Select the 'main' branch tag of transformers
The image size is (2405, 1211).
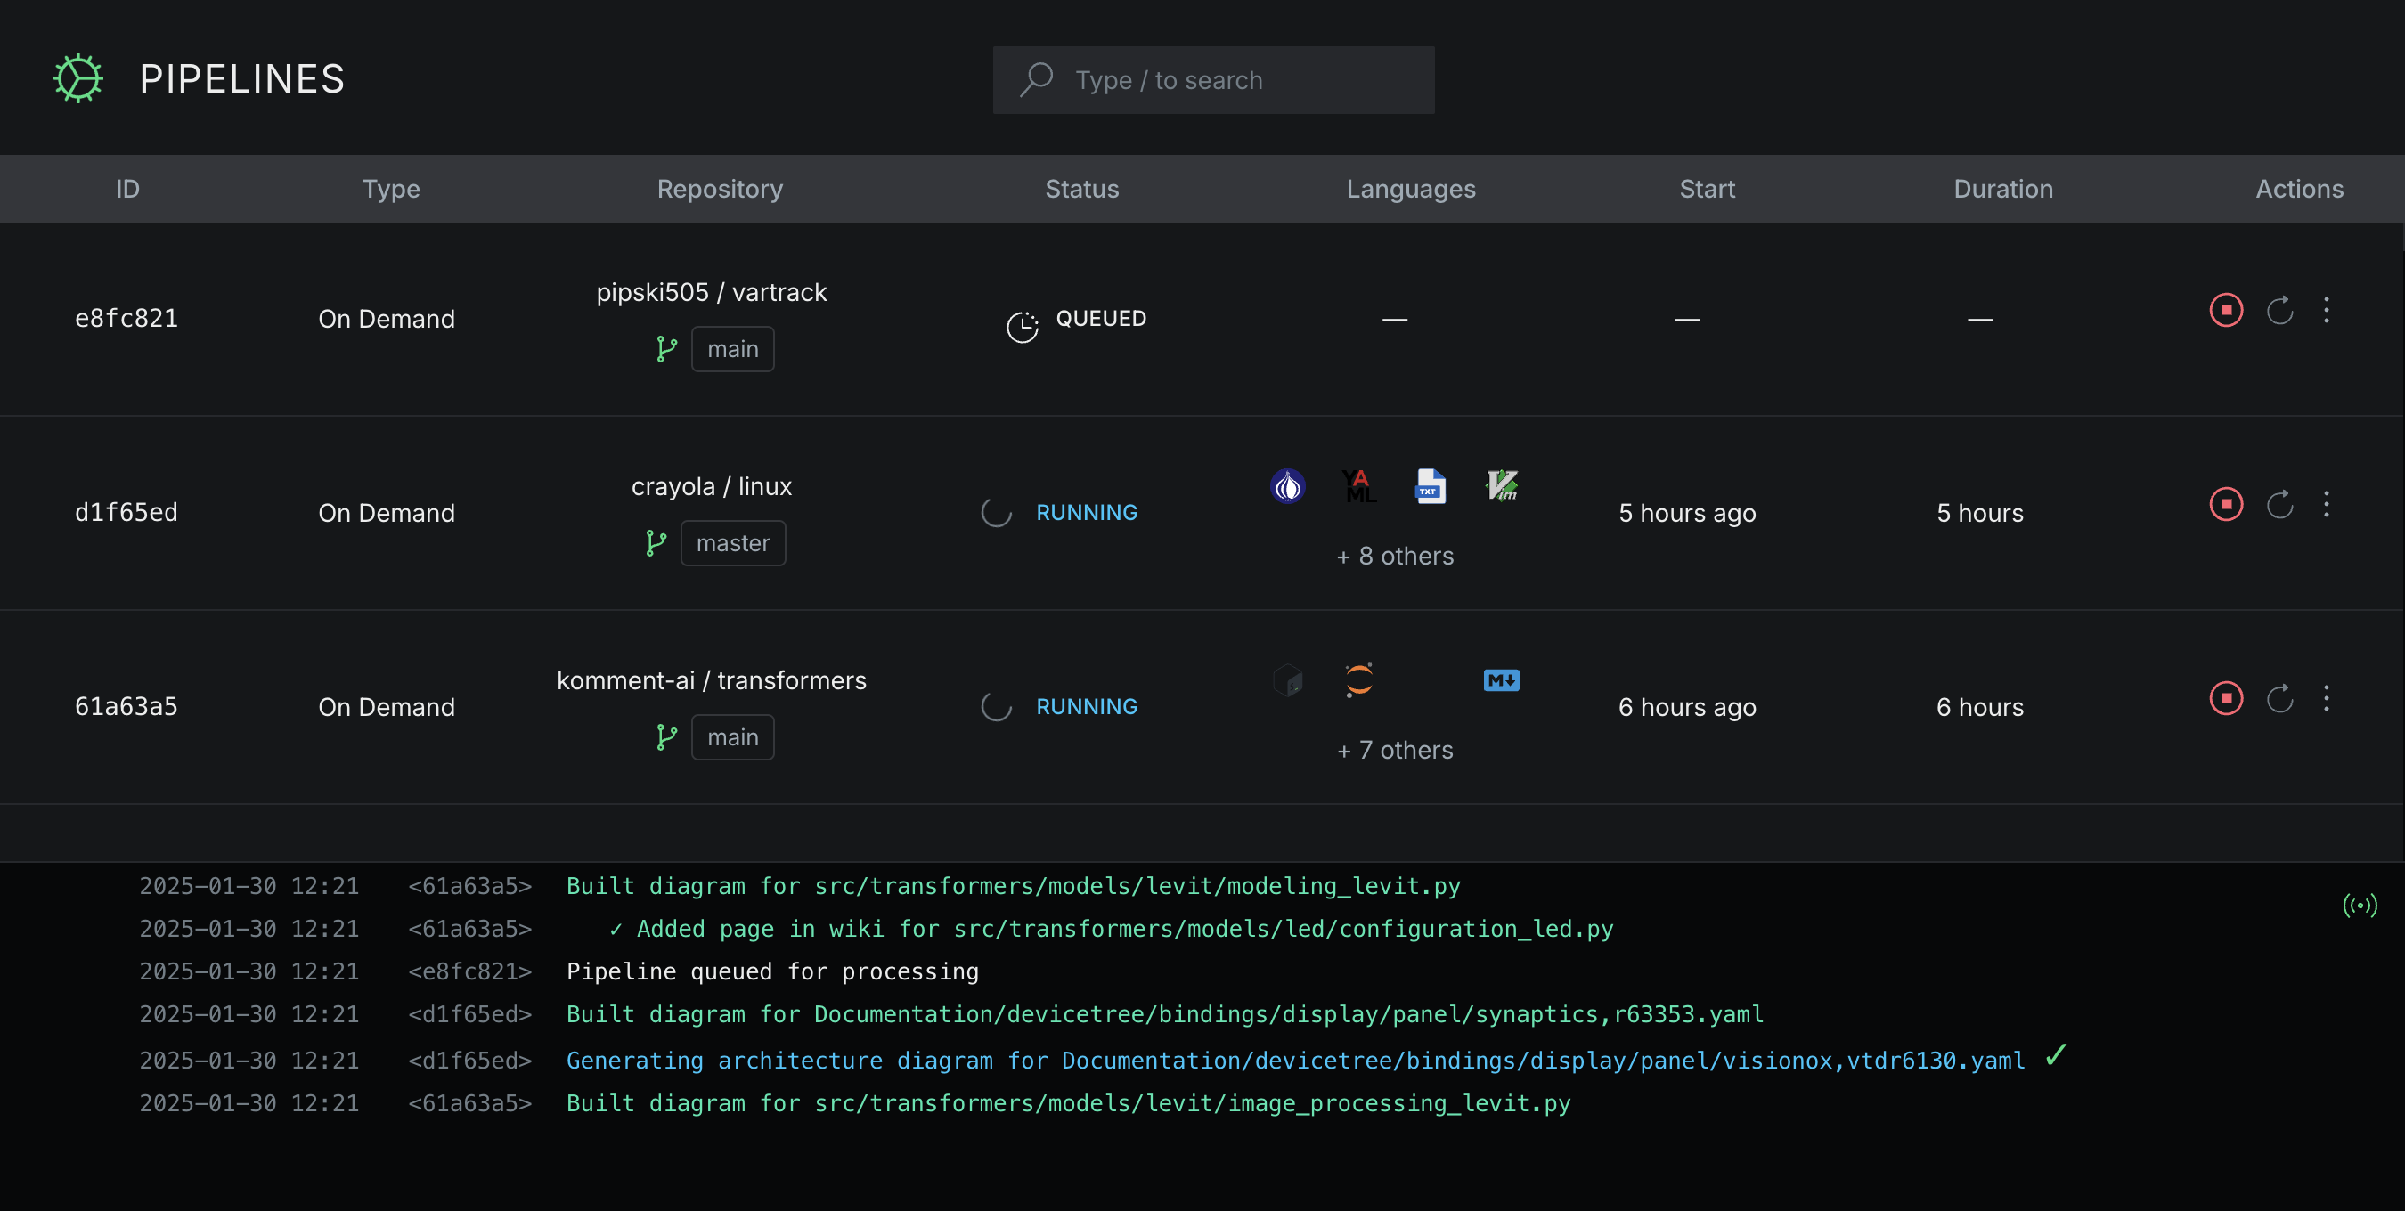[733, 737]
